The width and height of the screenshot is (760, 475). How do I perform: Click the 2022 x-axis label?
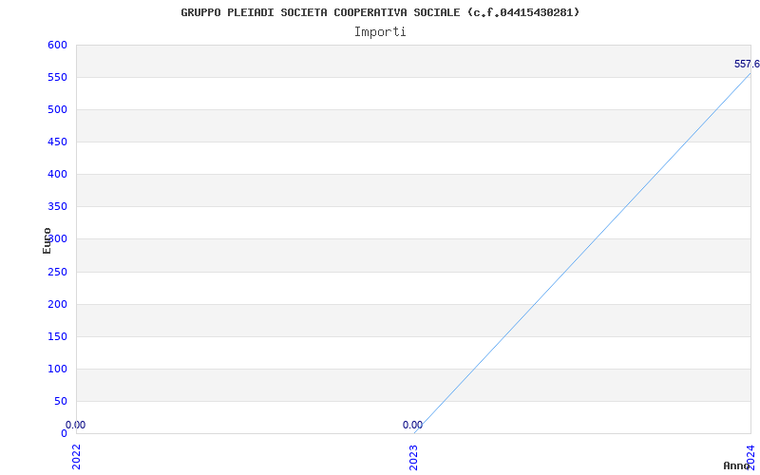[x=76, y=457]
